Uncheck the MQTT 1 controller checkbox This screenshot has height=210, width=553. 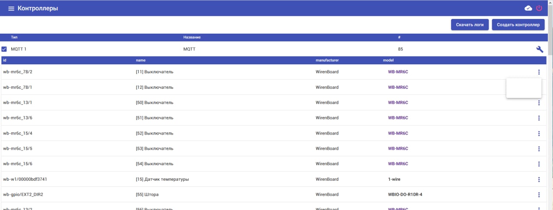4,49
